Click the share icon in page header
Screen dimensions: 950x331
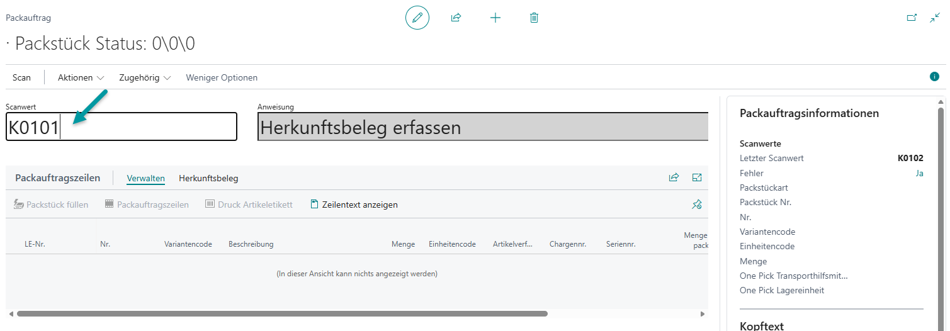tap(456, 18)
